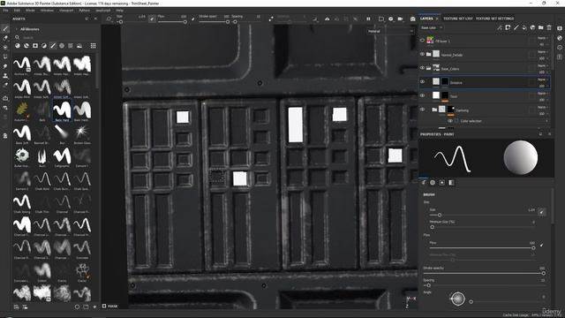The width and height of the screenshot is (565, 318).
Task: Click the pause rendering icon
Action: pyautogui.click(x=368, y=19)
